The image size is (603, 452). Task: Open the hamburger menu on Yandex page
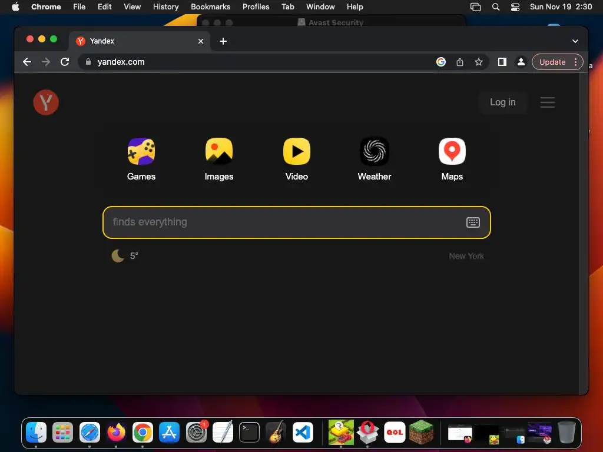547,102
